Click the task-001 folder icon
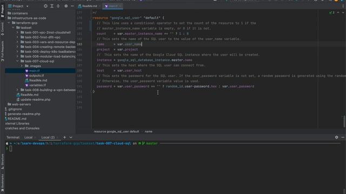This screenshot has width=346, height=194. point(22,32)
